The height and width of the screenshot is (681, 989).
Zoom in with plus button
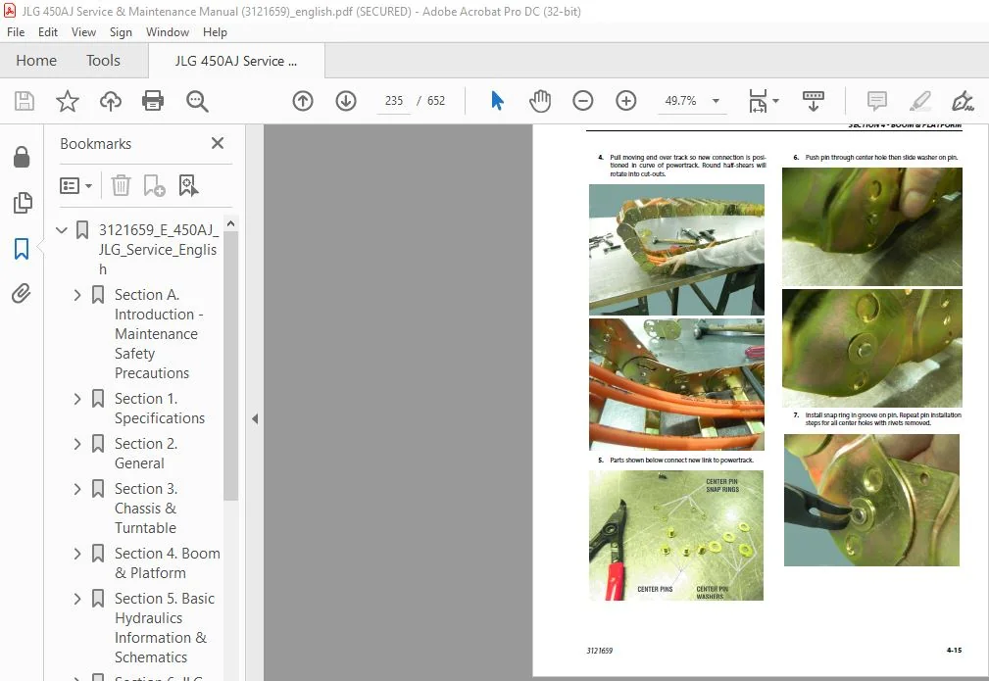[x=625, y=101]
